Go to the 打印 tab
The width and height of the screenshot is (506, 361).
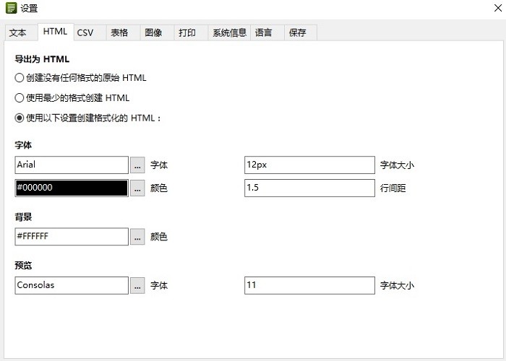coord(187,32)
